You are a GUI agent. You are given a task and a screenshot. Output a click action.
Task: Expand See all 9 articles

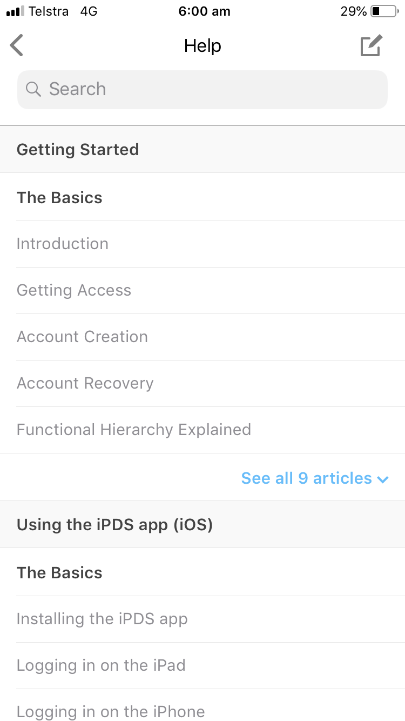[x=315, y=478]
